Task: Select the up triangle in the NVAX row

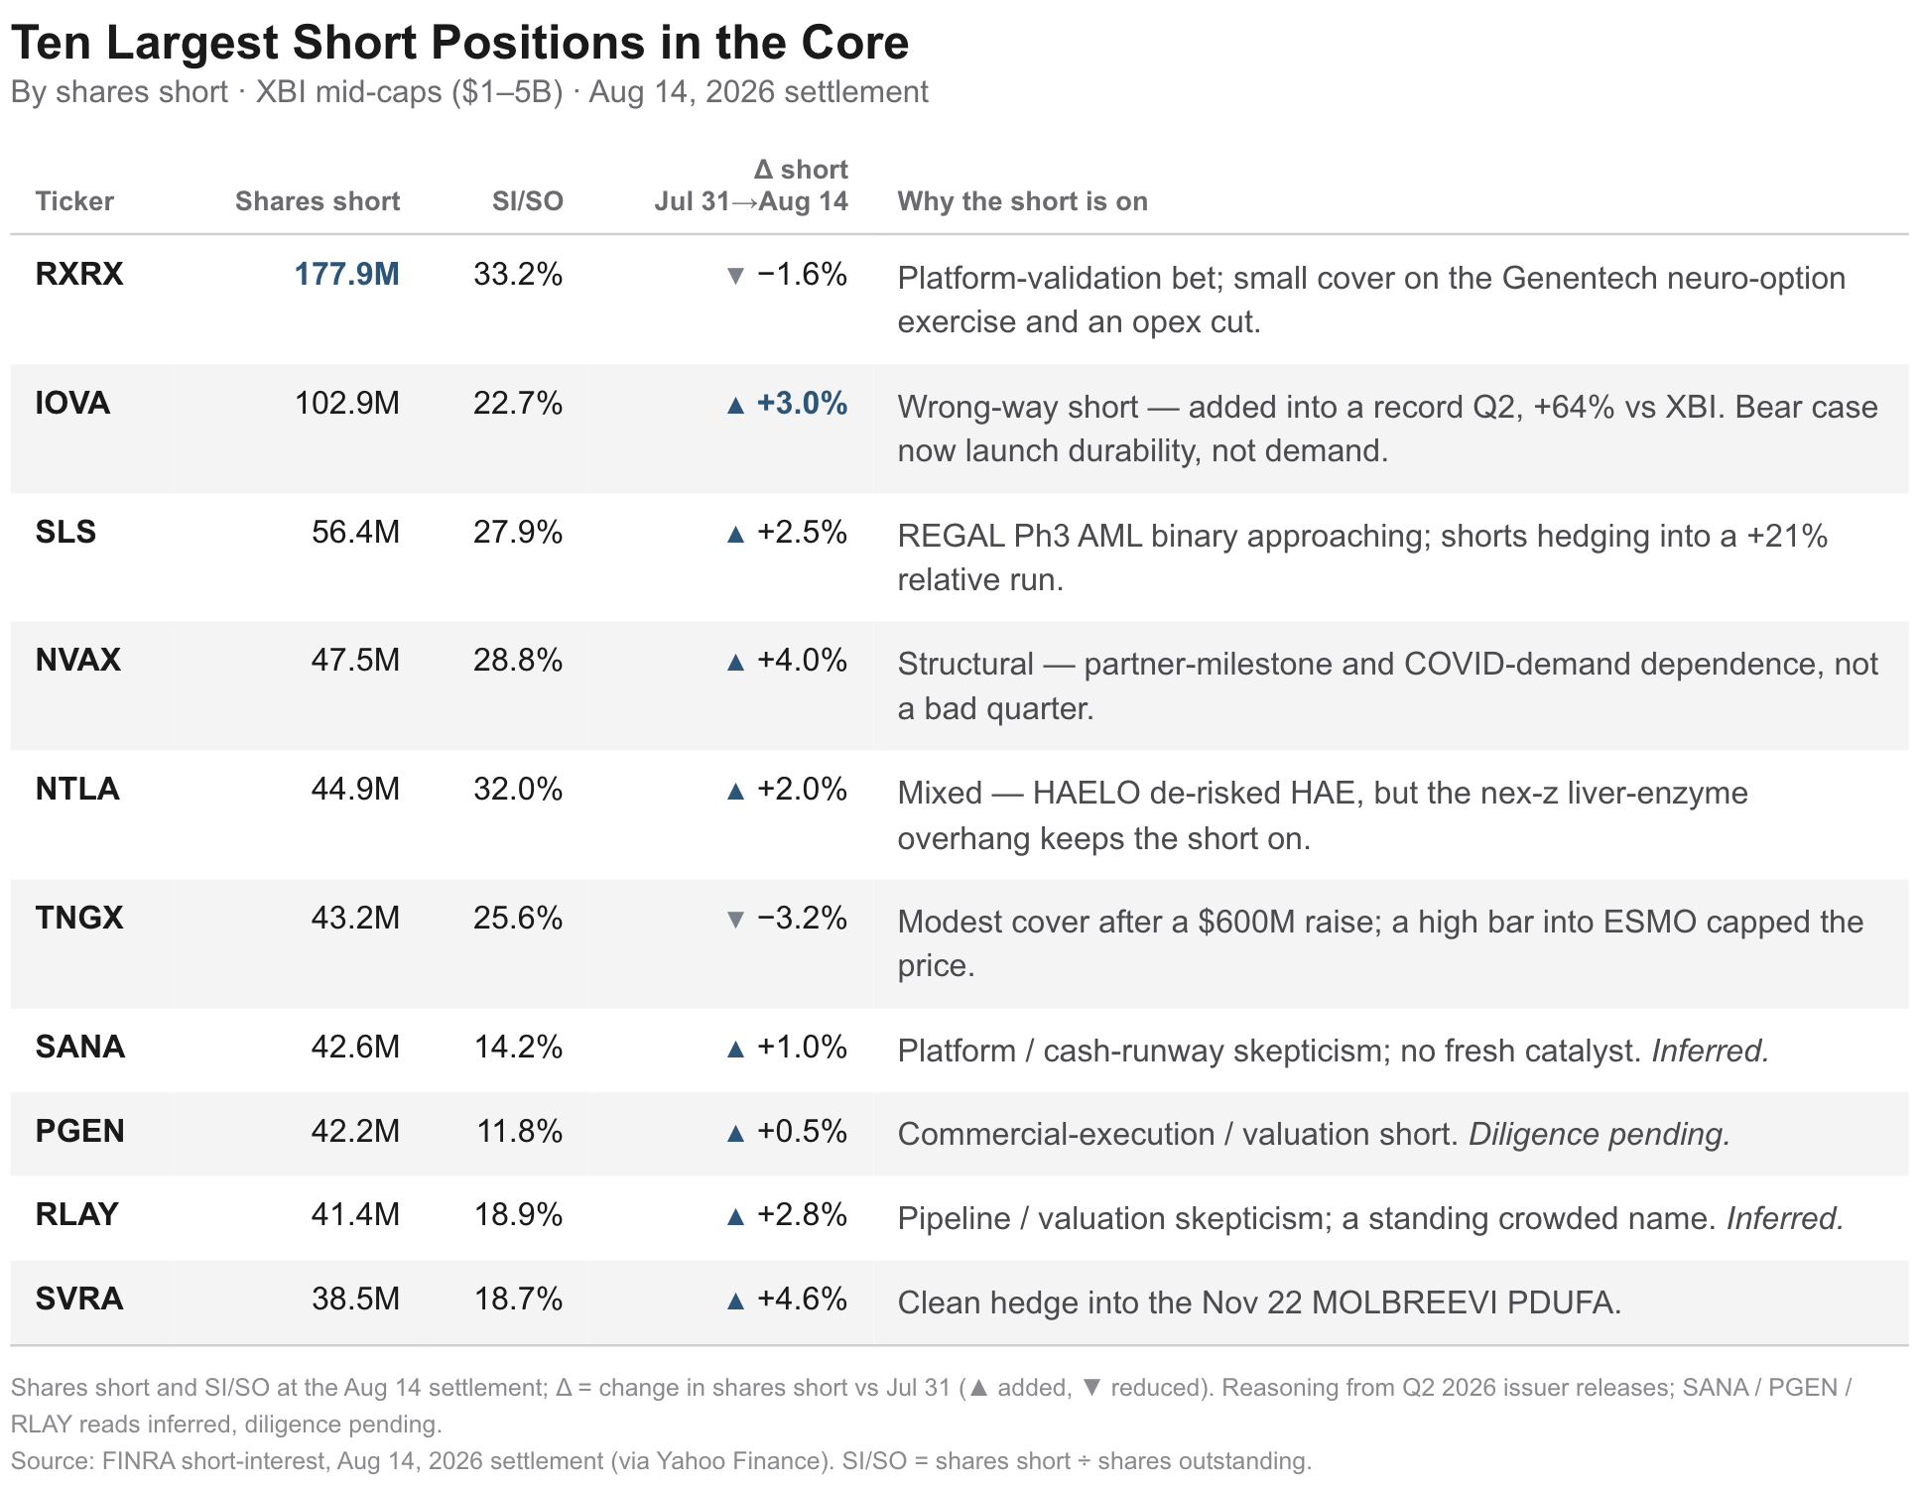Action: [x=735, y=662]
